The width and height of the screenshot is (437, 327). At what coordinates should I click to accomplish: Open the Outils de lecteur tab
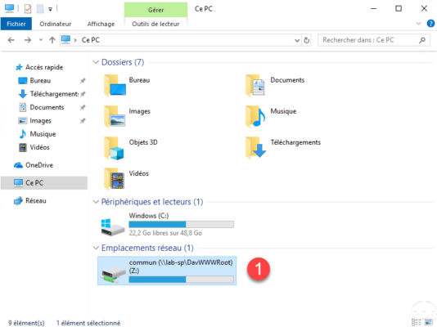pos(155,24)
